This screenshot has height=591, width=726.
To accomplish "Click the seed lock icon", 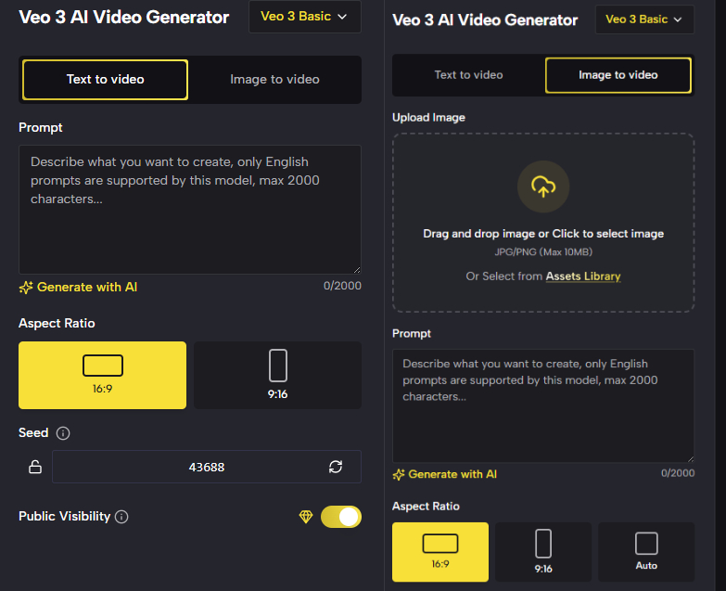I will (x=35, y=468).
